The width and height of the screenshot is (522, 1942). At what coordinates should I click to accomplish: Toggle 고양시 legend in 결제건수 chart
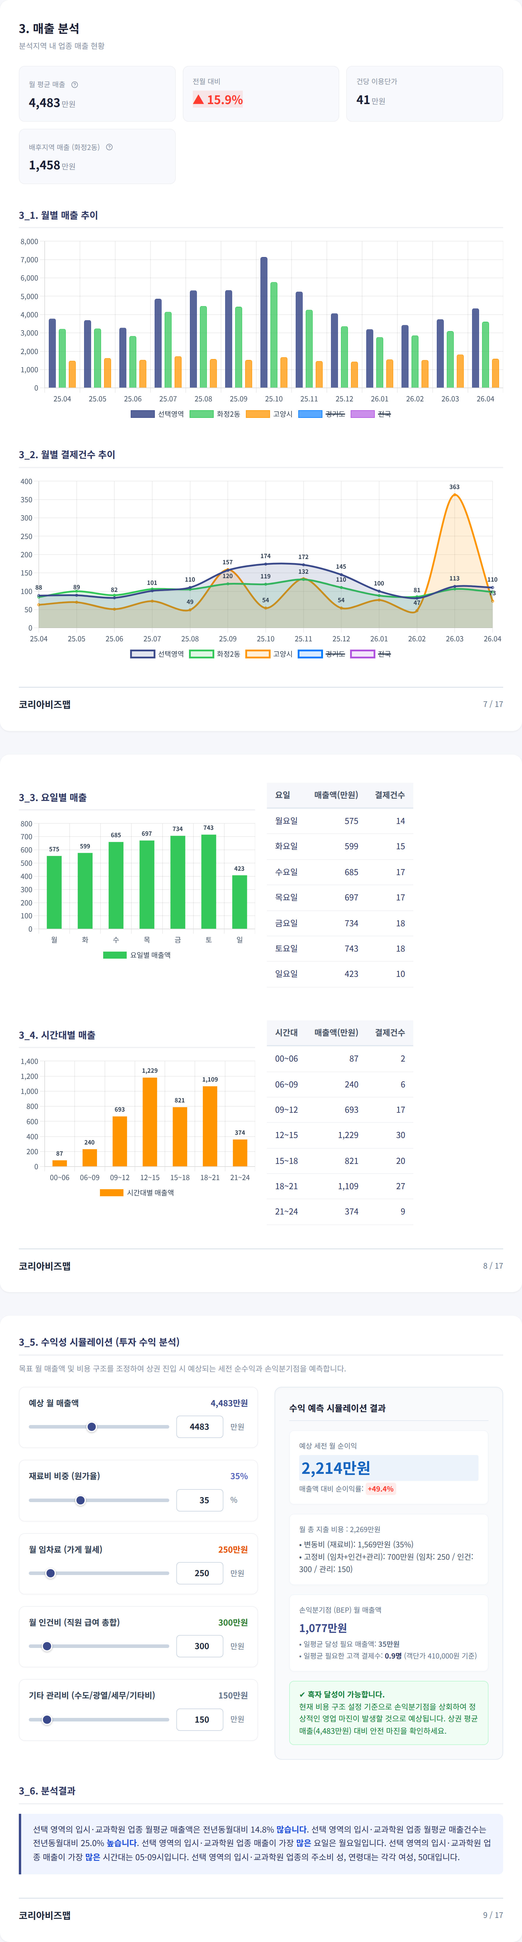click(x=269, y=654)
